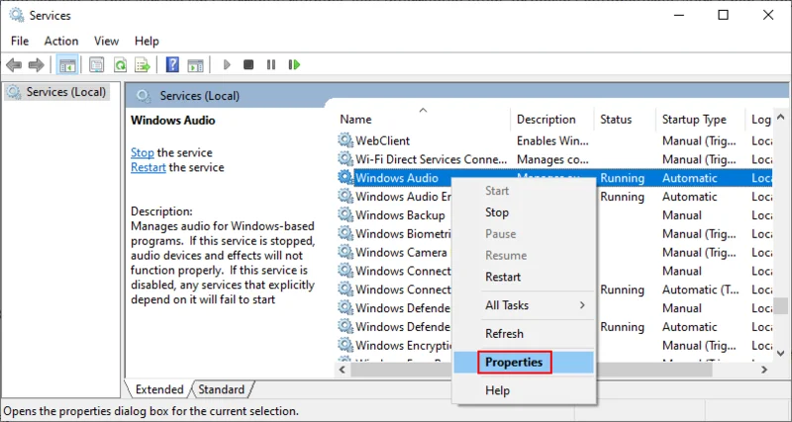Select the WebClient service row
The height and width of the screenshot is (422, 792).
(x=554, y=140)
